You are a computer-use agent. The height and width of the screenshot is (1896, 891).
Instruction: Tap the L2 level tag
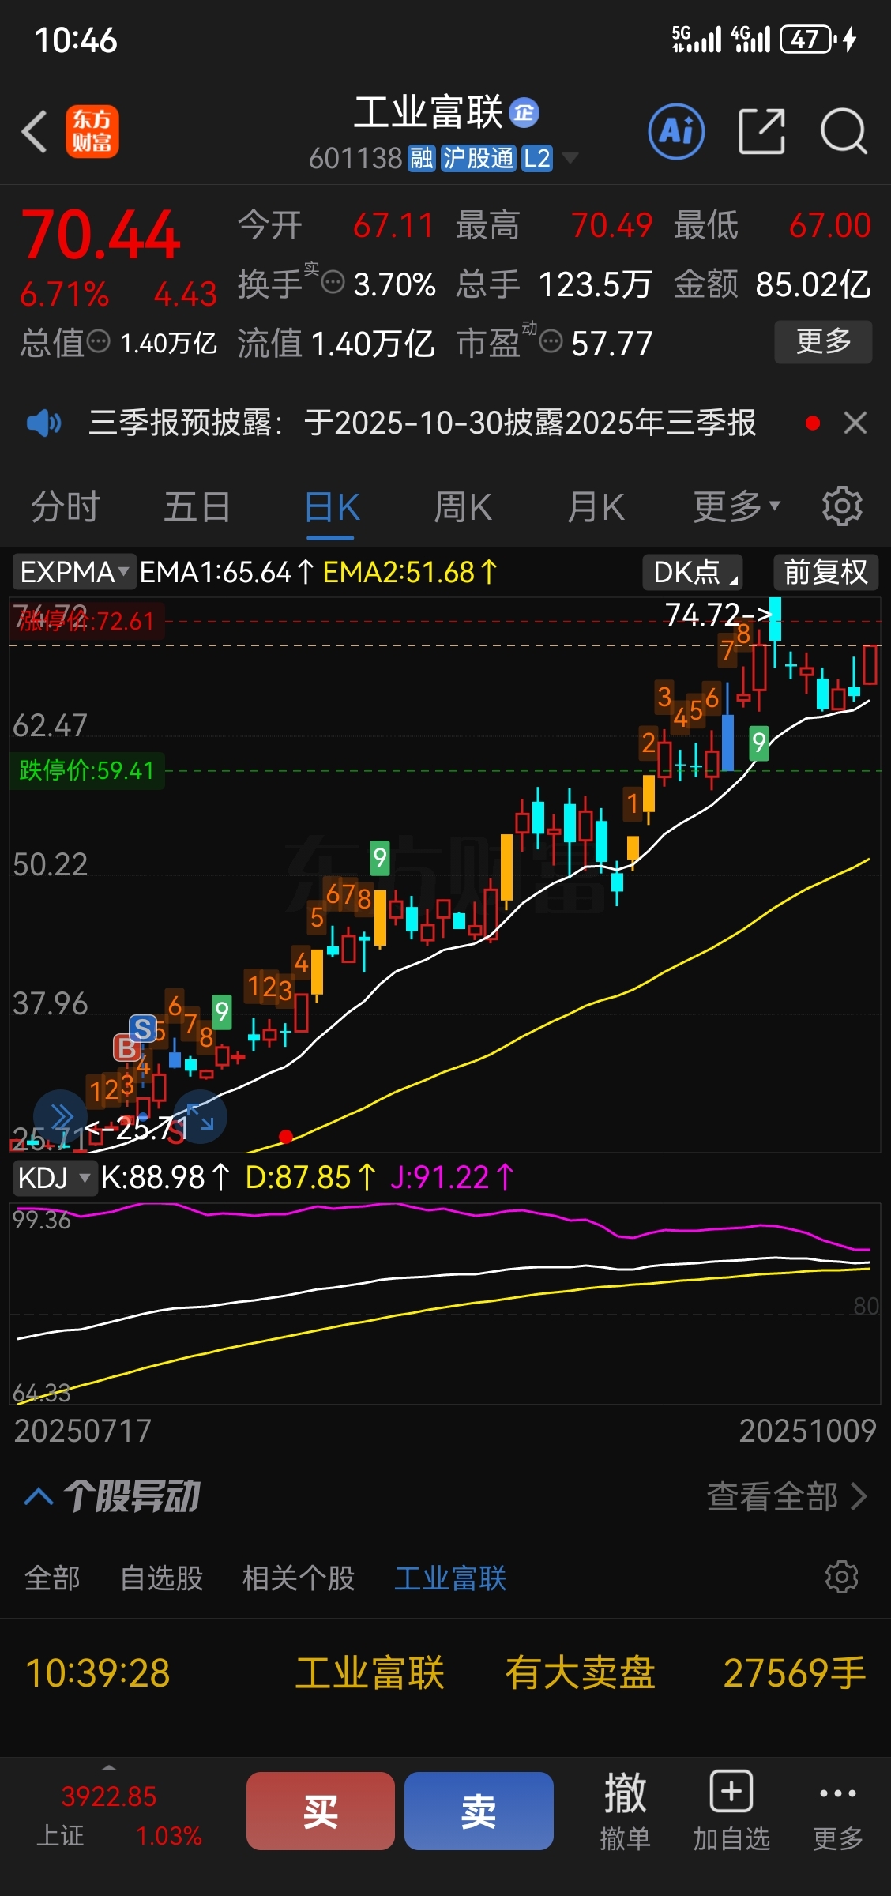[x=537, y=159]
